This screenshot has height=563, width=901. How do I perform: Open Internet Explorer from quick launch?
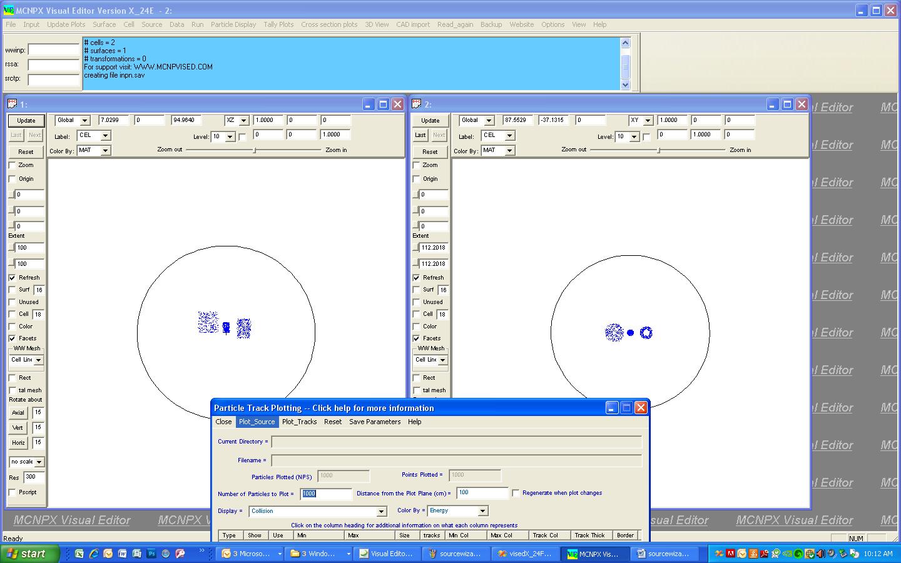coord(94,554)
